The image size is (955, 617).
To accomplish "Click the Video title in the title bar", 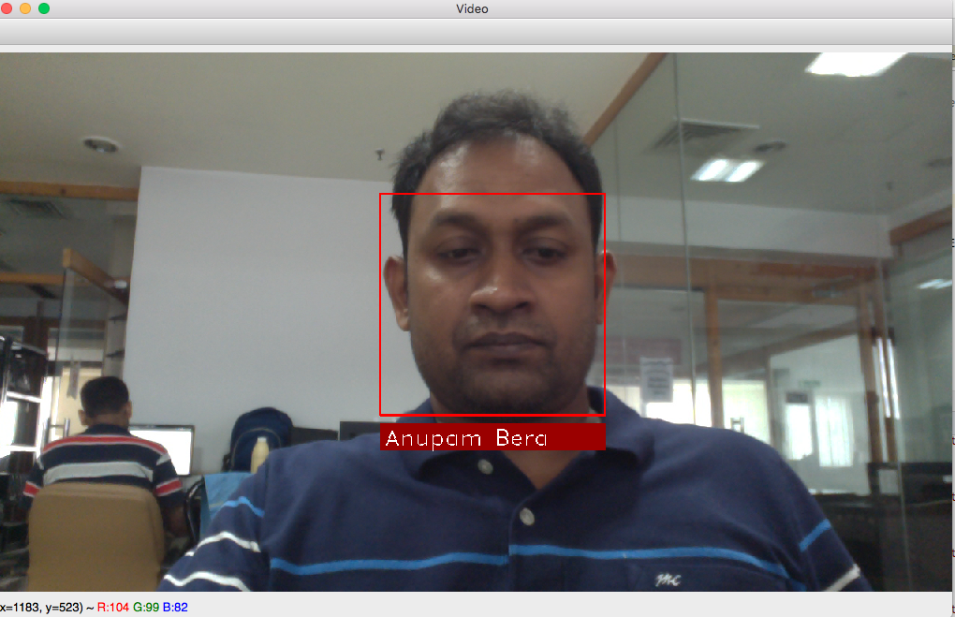I will pos(474,8).
